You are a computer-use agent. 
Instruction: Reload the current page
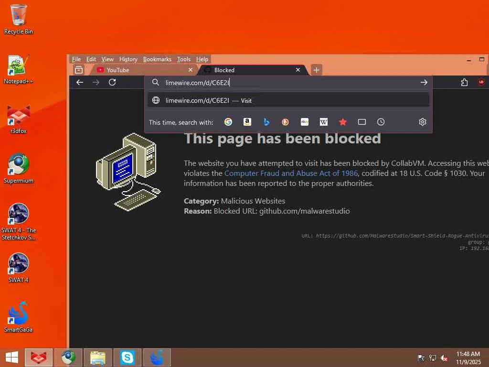pyautogui.click(x=112, y=82)
